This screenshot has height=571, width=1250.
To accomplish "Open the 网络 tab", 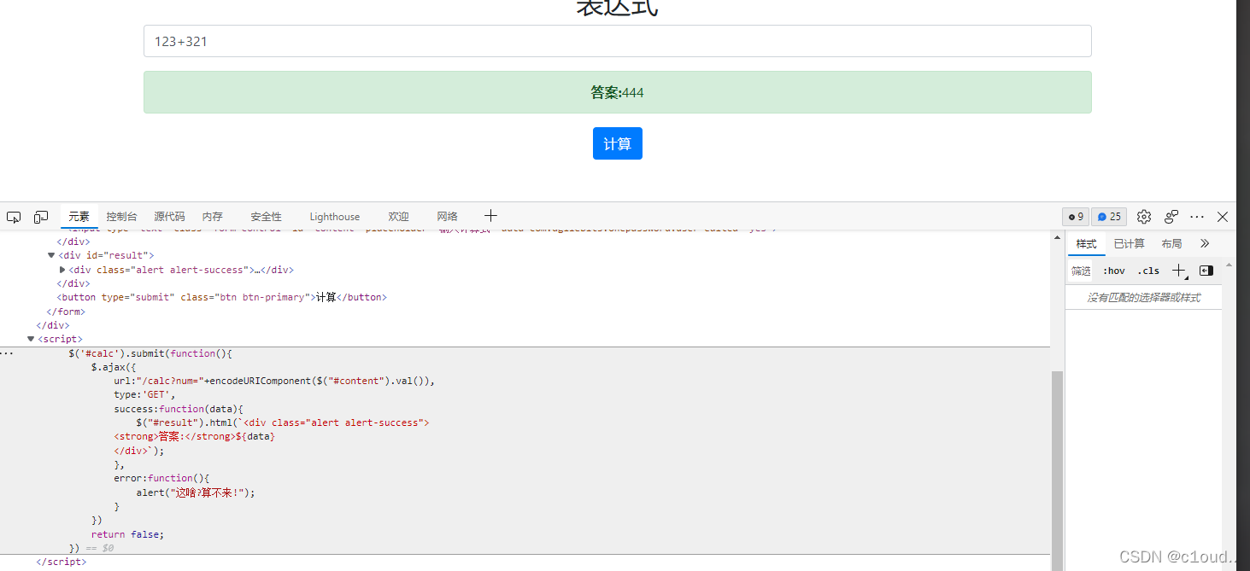I will click(x=447, y=217).
